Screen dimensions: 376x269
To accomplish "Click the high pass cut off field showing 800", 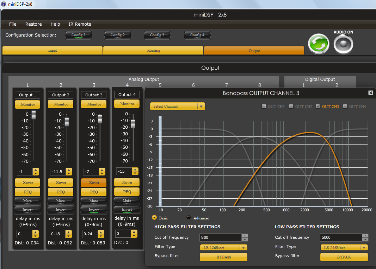I will [x=221, y=237].
